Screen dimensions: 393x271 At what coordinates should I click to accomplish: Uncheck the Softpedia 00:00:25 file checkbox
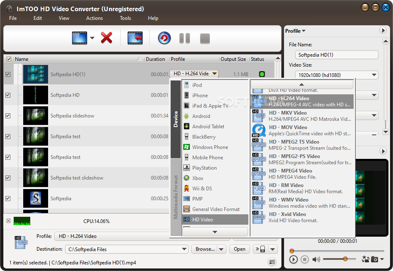pyautogui.click(x=8, y=199)
